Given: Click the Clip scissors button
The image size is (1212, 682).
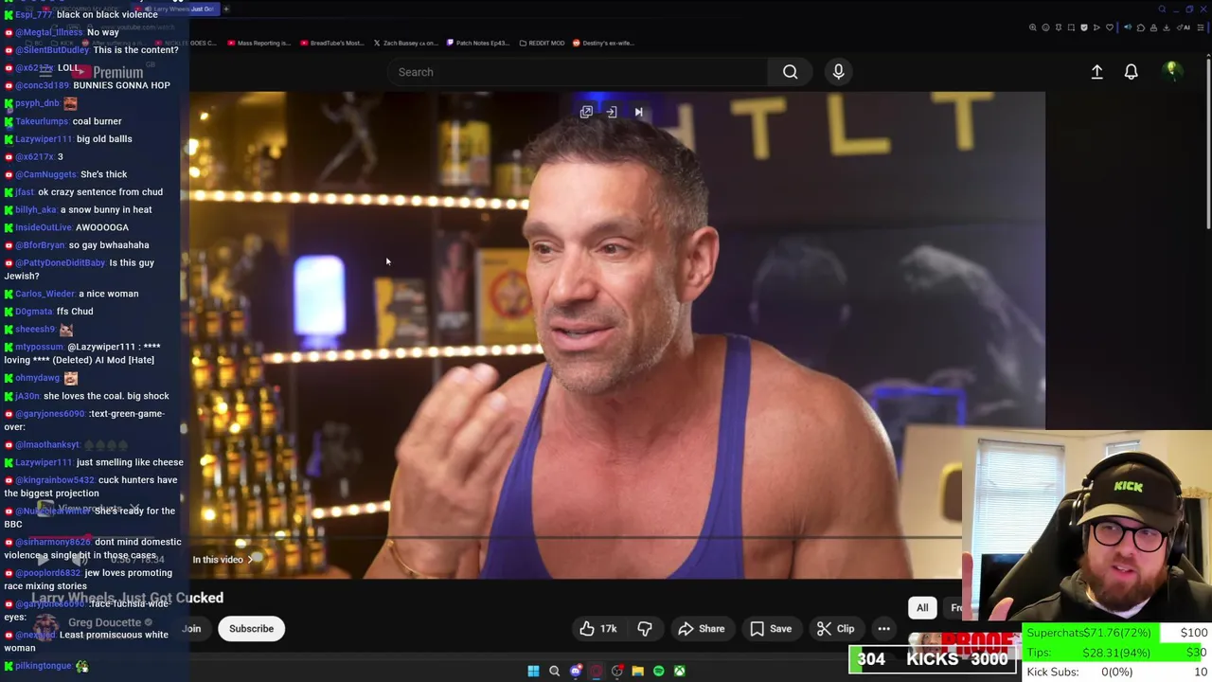Looking at the screenshot, I should 836,629.
